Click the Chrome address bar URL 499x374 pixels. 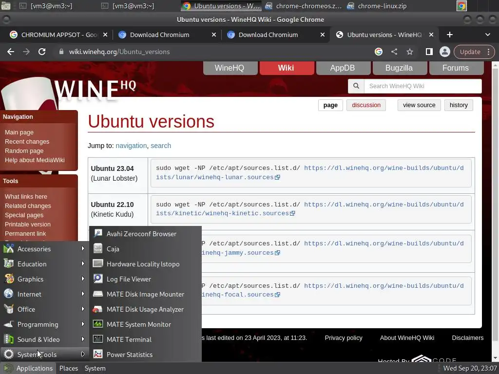[119, 52]
